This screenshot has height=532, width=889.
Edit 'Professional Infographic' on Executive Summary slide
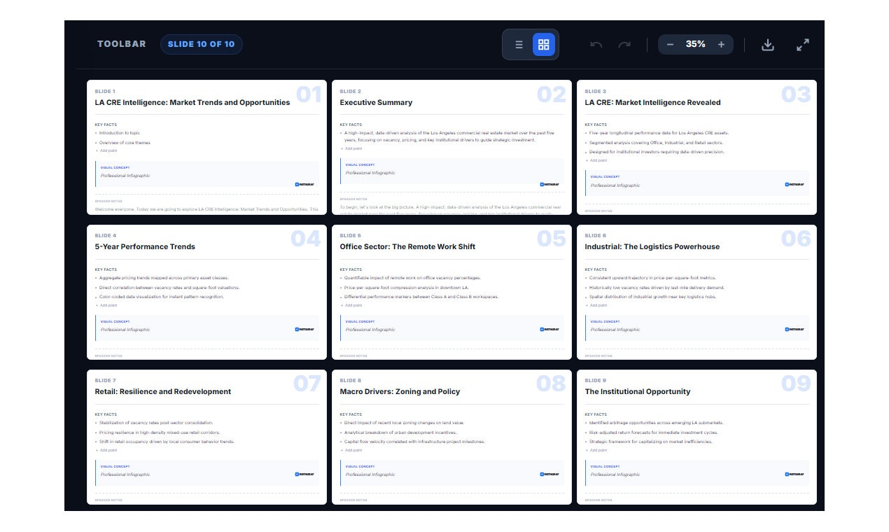point(370,173)
